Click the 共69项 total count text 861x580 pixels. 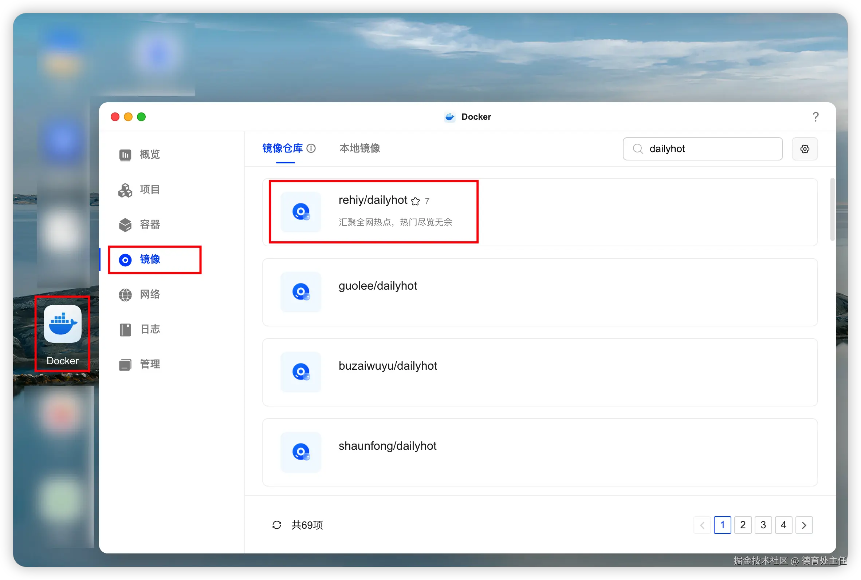(307, 525)
